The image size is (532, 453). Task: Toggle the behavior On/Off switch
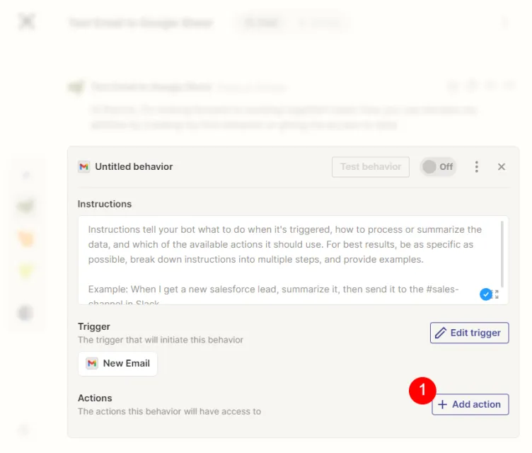click(x=438, y=167)
